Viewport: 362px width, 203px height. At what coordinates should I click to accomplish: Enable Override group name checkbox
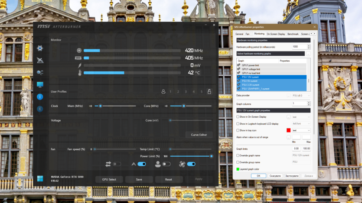coord(238,162)
